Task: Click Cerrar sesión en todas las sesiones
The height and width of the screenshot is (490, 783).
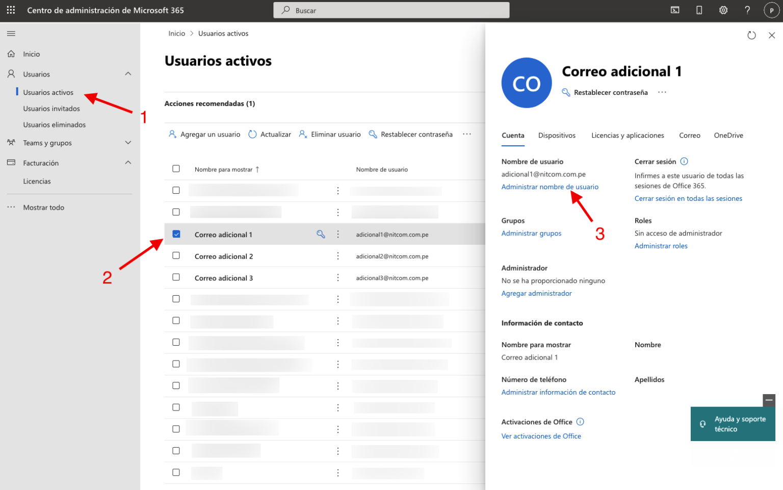Action: click(688, 198)
